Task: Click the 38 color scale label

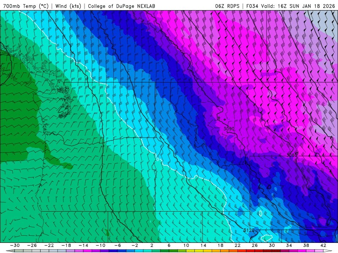Action: [306, 245]
